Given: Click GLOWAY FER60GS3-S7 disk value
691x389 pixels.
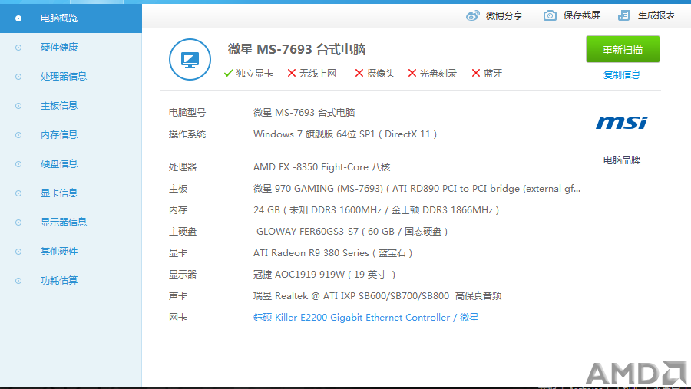Looking at the screenshot, I should coord(352,232).
